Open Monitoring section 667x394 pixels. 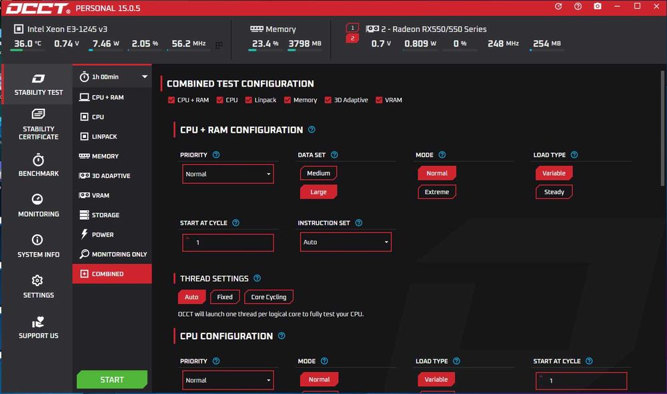click(38, 206)
